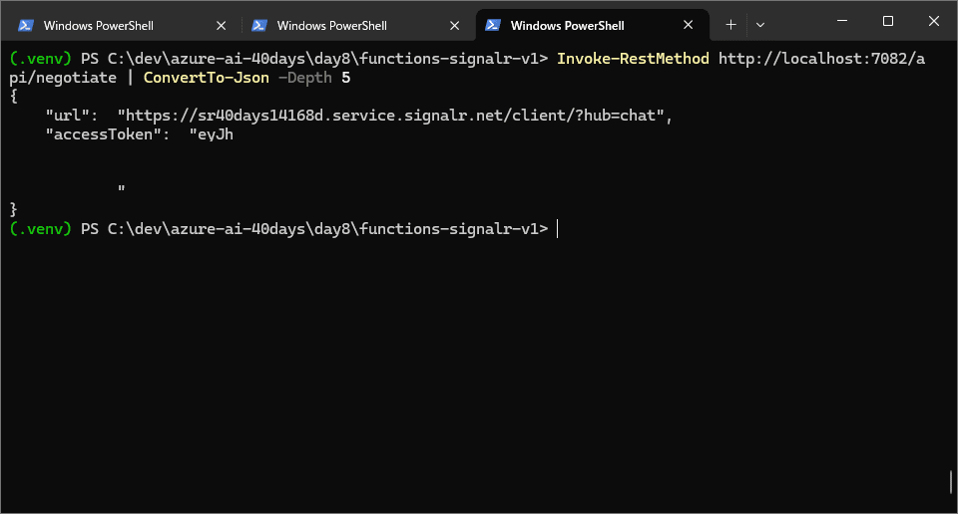The width and height of the screenshot is (958, 514).
Task: Click the "url" key text
Action: (x=67, y=116)
